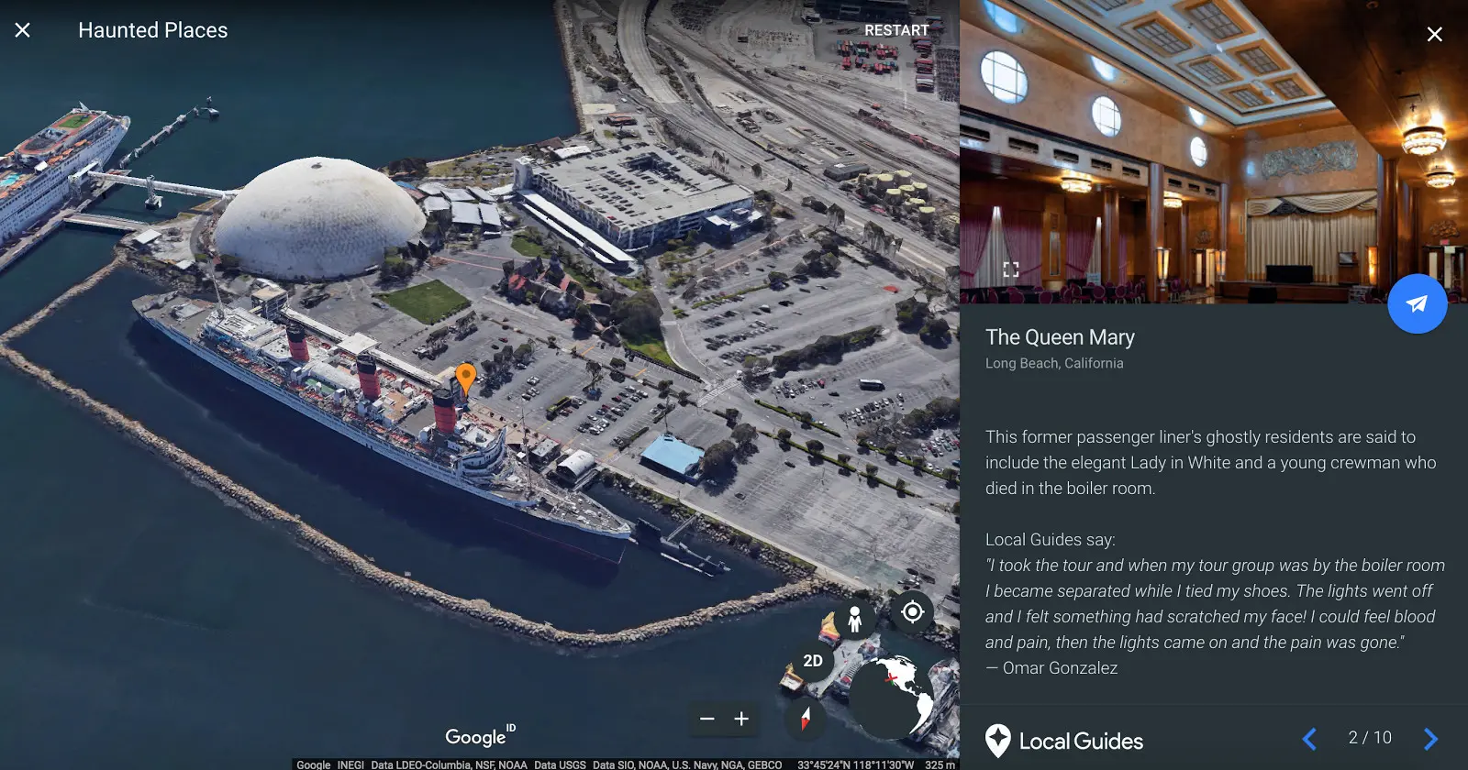1468x770 pixels.
Task: Restart the Haunted Places tour
Action: tap(896, 30)
